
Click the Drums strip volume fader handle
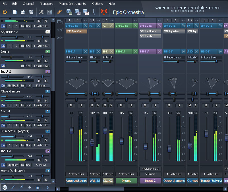pos(122,141)
